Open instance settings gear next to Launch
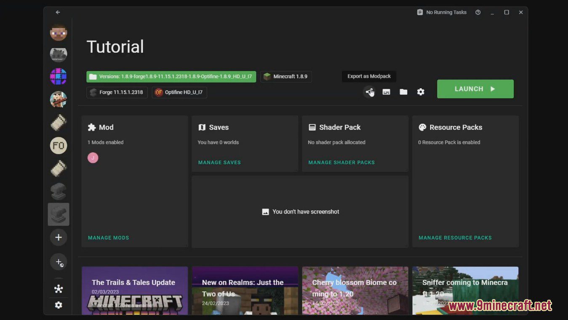Viewport: 568px width, 320px height. (421, 92)
